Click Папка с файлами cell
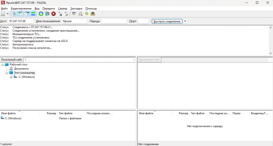273x146 pixels. 70,118
